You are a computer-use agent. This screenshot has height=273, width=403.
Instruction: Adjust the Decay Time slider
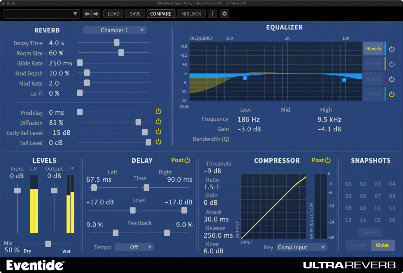(116, 43)
